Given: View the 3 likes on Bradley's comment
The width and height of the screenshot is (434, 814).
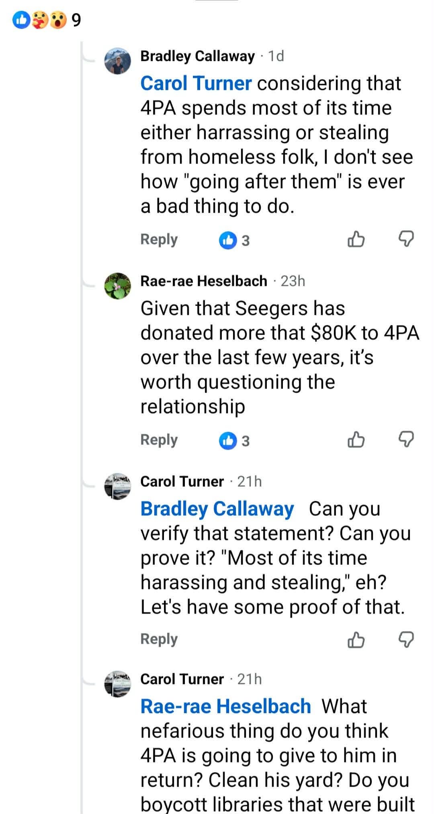Looking at the screenshot, I should click(234, 240).
